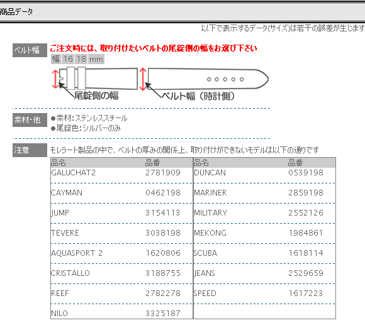The image size is (365, 323).
Task: Select the ベルト幅 label box
Action: pyautogui.click(x=30, y=50)
